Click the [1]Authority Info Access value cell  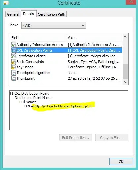click(x=93, y=45)
